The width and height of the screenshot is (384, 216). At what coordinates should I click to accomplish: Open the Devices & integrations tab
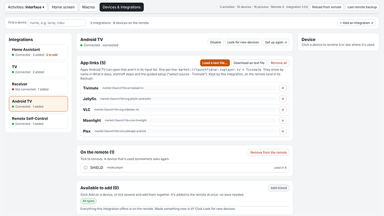[x=121, y=7]
